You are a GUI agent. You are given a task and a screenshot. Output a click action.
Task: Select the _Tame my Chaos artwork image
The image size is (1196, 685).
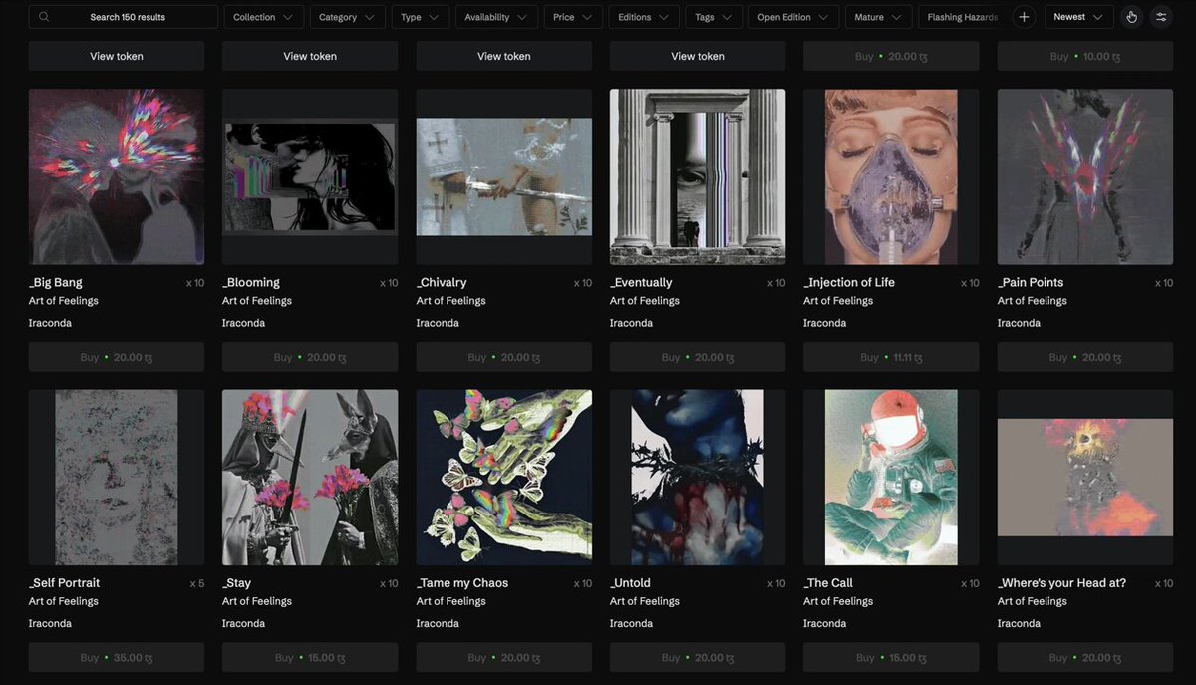click(x=504, y=478)
